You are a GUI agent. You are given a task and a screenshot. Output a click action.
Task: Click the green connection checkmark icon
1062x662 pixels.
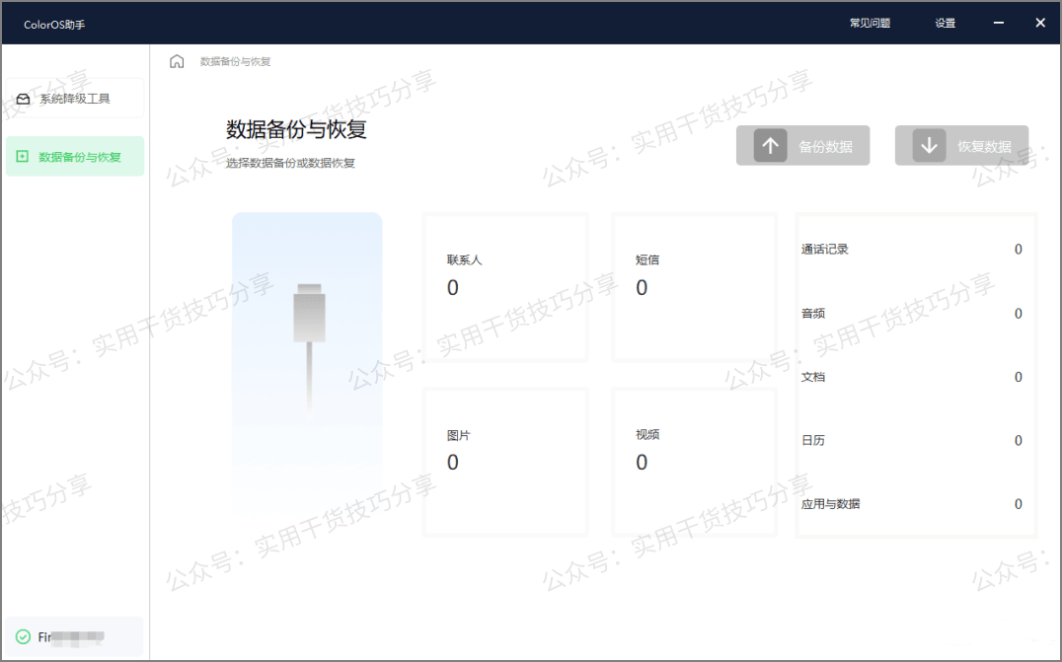(22, 636)
